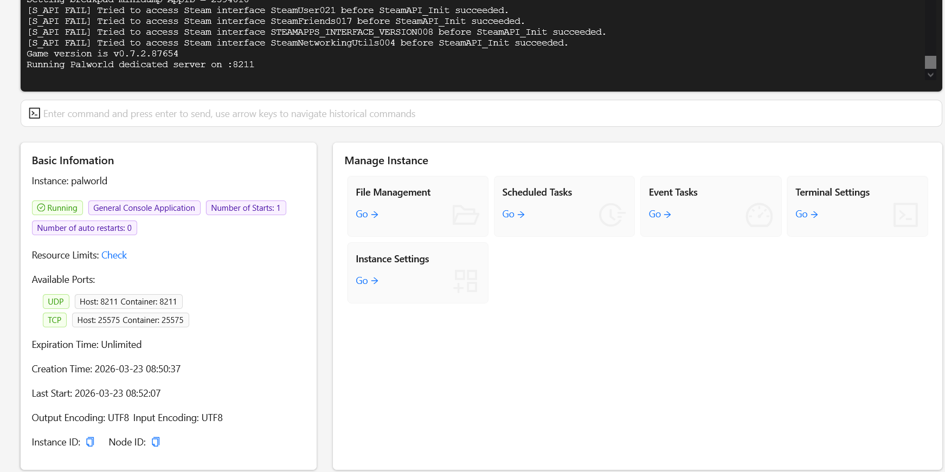Click the UDP port tag
The width and height of the screenshot is (945, 472).
pos(56,302)
